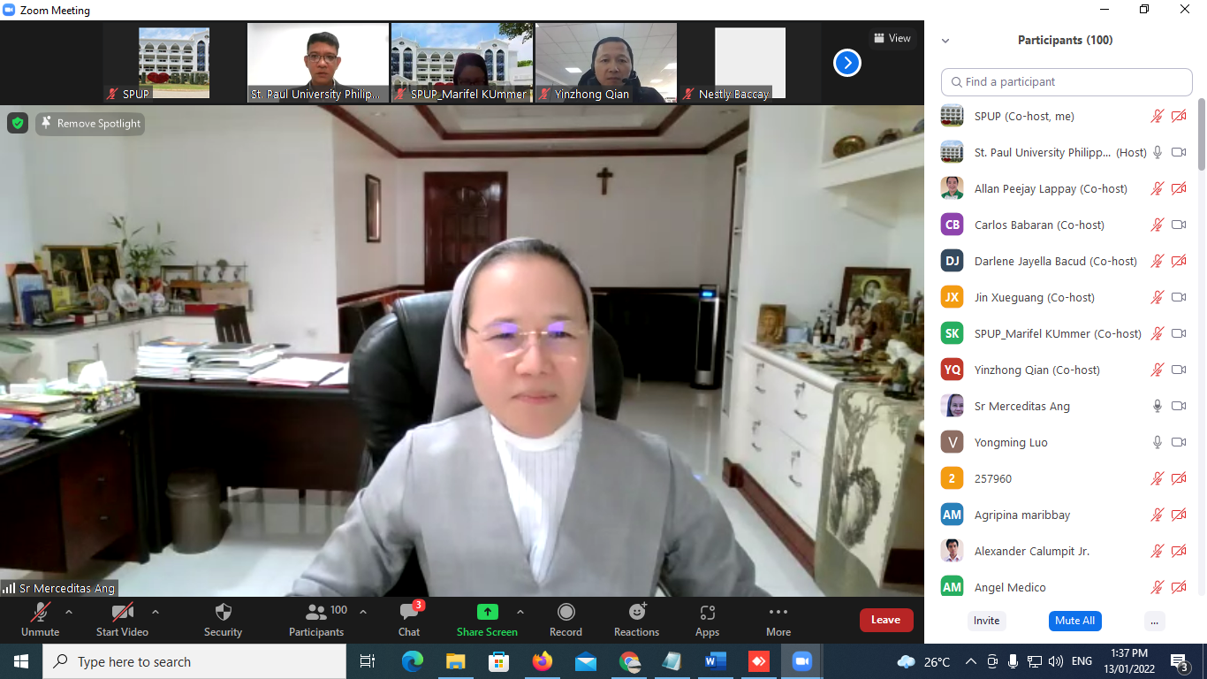The width and height of the screenshot is (1207, 679).
Task: Select participant SPUP (Co-host, me)
Action: pos(1064,116)
